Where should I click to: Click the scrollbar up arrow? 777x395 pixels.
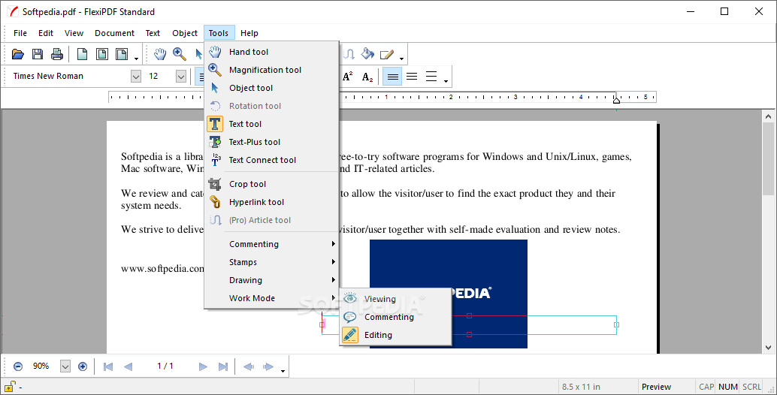(x=769, y=116)
